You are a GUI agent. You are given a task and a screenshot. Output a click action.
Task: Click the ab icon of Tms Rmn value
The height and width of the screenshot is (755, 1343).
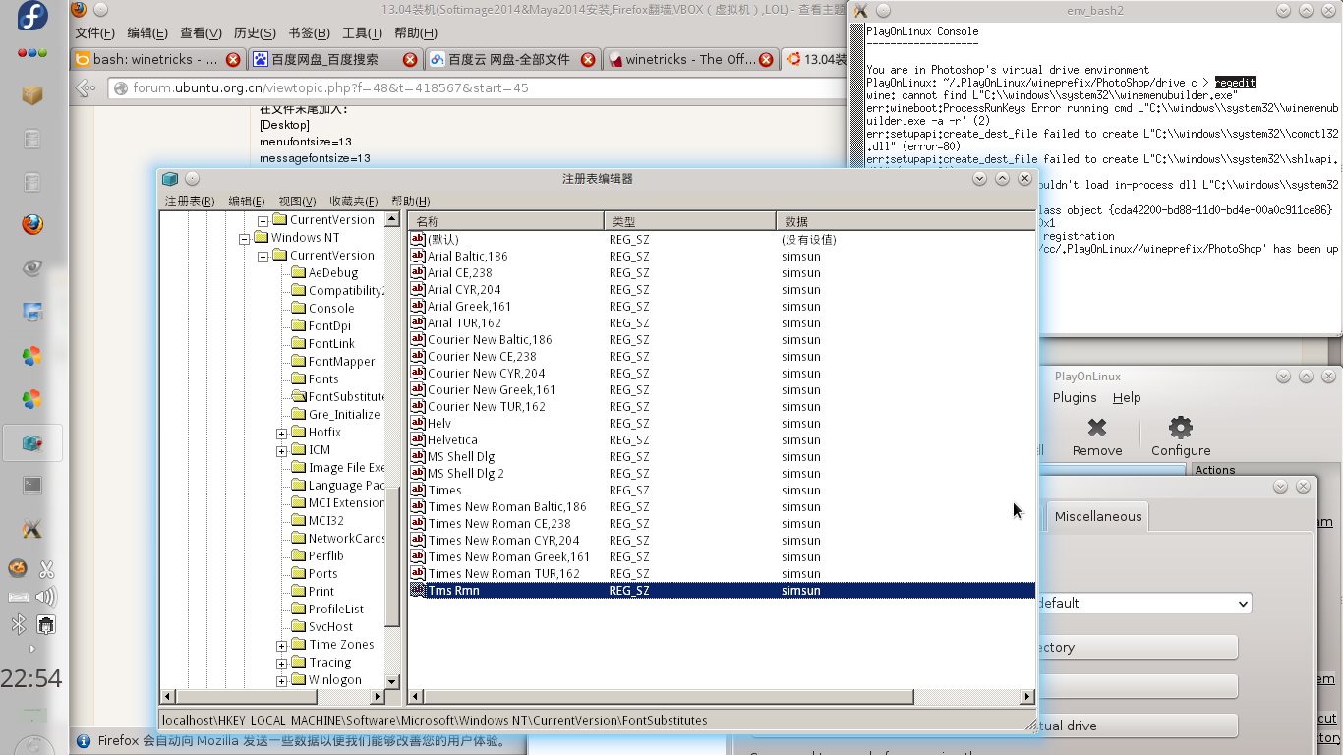tap(417, 590)
